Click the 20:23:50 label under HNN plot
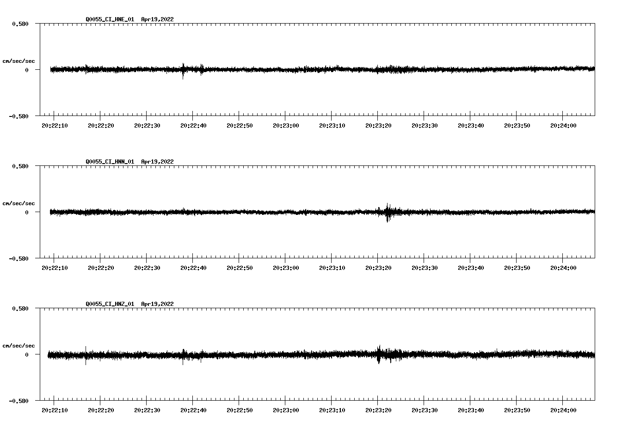Image resolution: width=628 pixels, height=427 pixels. tap(517, 268)
